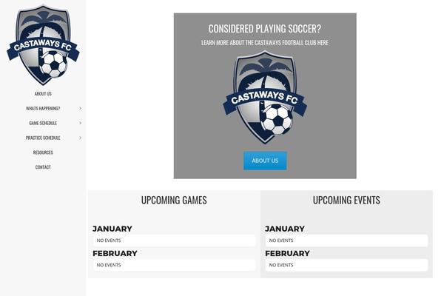Expand the Whats Happening submenu chevron
The width and height of the screenshot is (444, 296).
coord(80,109)
